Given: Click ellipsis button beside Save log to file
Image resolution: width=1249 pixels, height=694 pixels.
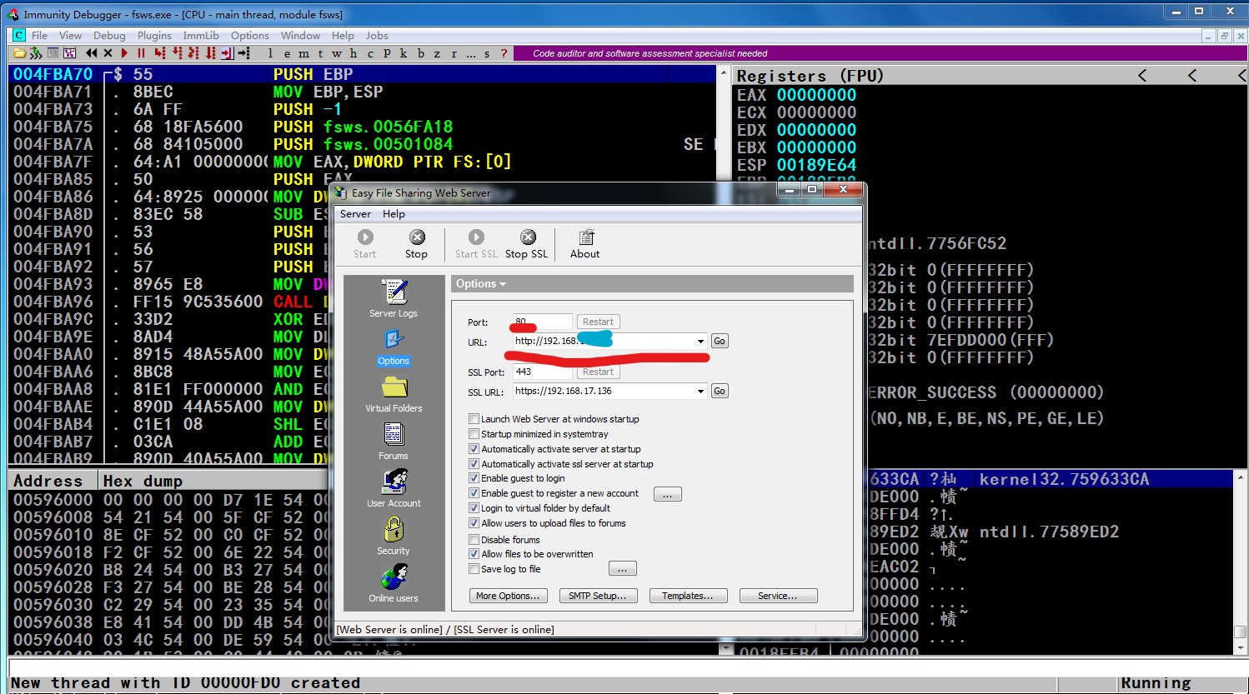Looking at the screenshot, I should [x=623, y=569].
